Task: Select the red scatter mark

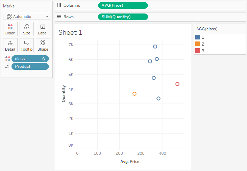Action: (177, 84)
